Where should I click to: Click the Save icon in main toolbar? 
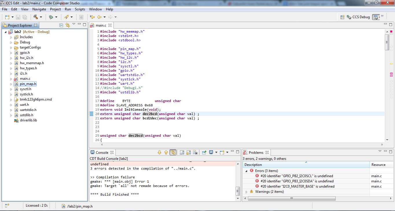coord(18,17)
